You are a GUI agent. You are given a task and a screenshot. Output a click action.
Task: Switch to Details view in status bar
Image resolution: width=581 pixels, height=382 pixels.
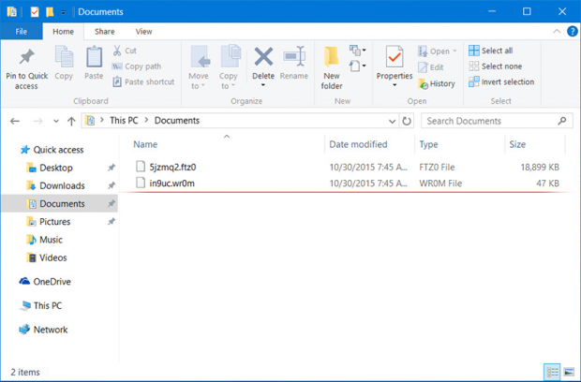click(x=552, y=372)
